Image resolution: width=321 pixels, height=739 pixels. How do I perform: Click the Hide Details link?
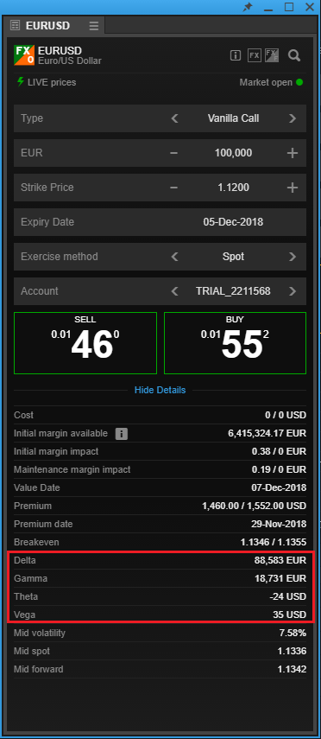pyautogui.click(x=160, y=390)
